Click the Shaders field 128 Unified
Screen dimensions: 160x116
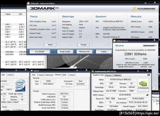point(114,106)
